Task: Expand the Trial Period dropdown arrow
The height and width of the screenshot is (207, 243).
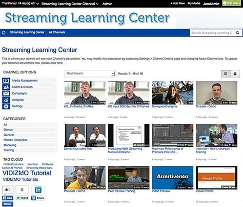Action: click(x=38, y=4)
